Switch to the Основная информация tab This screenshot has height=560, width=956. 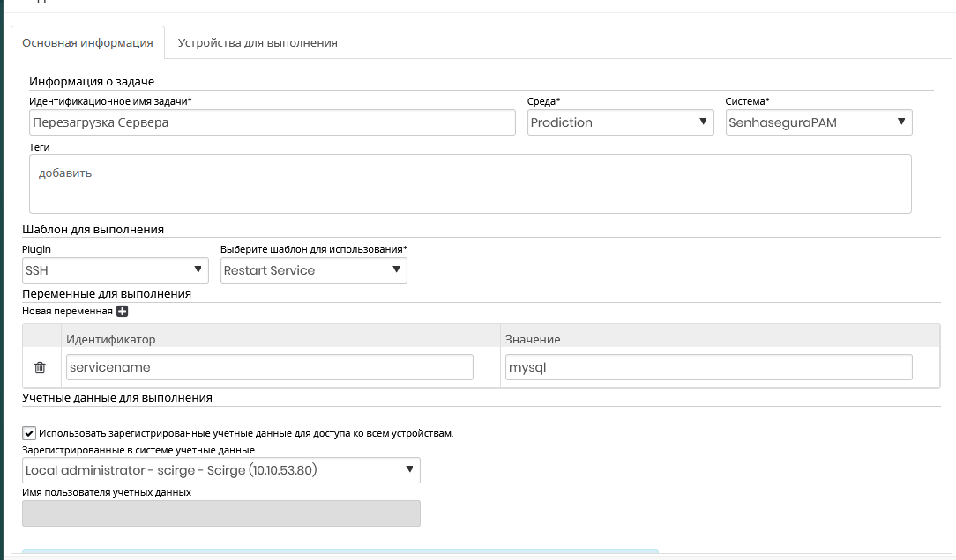[87, 42]
